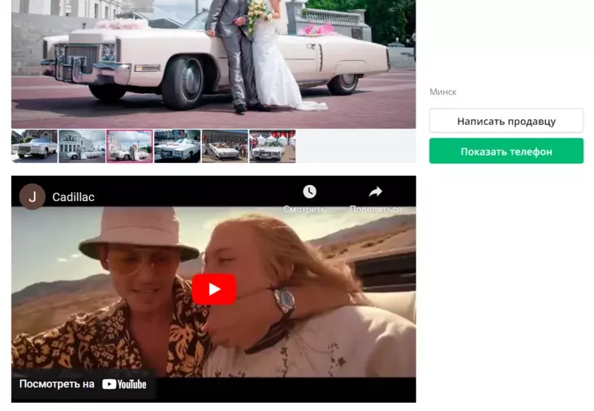Open the Cadillac video title link

coord(73,197)
